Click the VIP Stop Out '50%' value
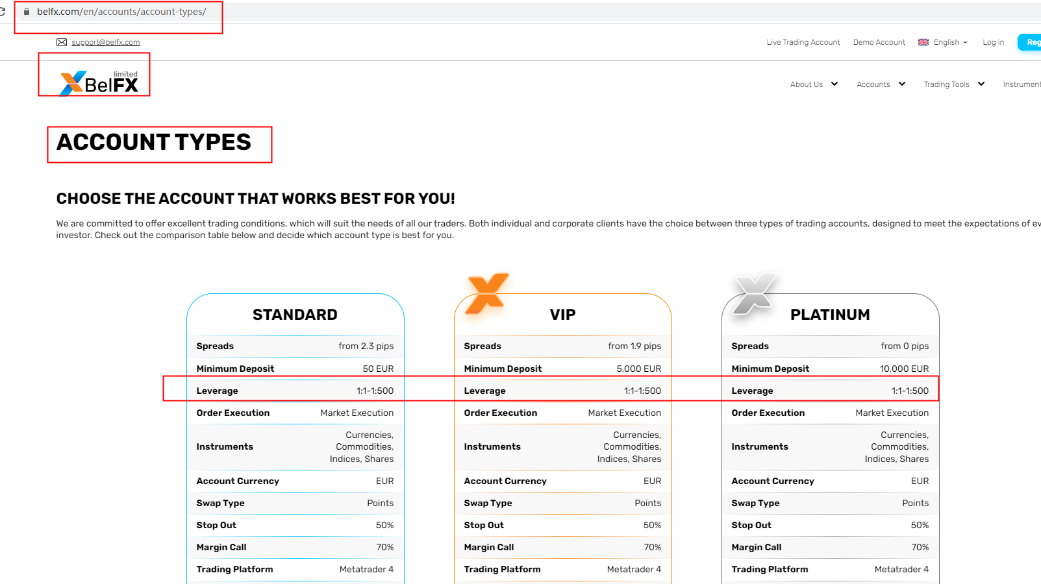The width and height of the screenshot is (1041, 584). point(653,525)
